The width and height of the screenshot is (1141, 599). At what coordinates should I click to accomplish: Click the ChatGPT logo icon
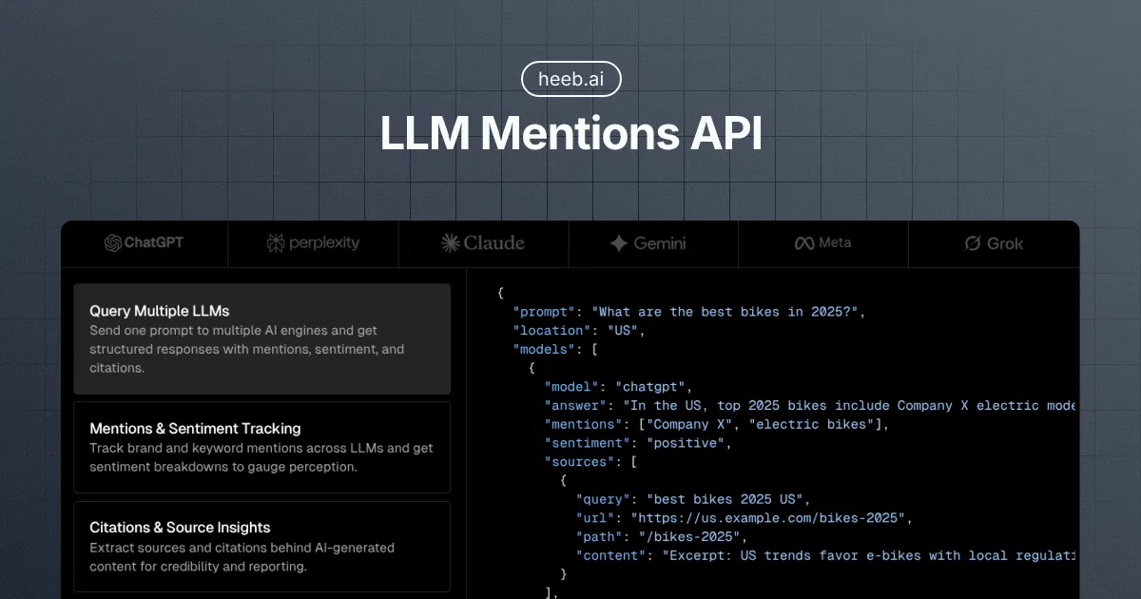113,243
